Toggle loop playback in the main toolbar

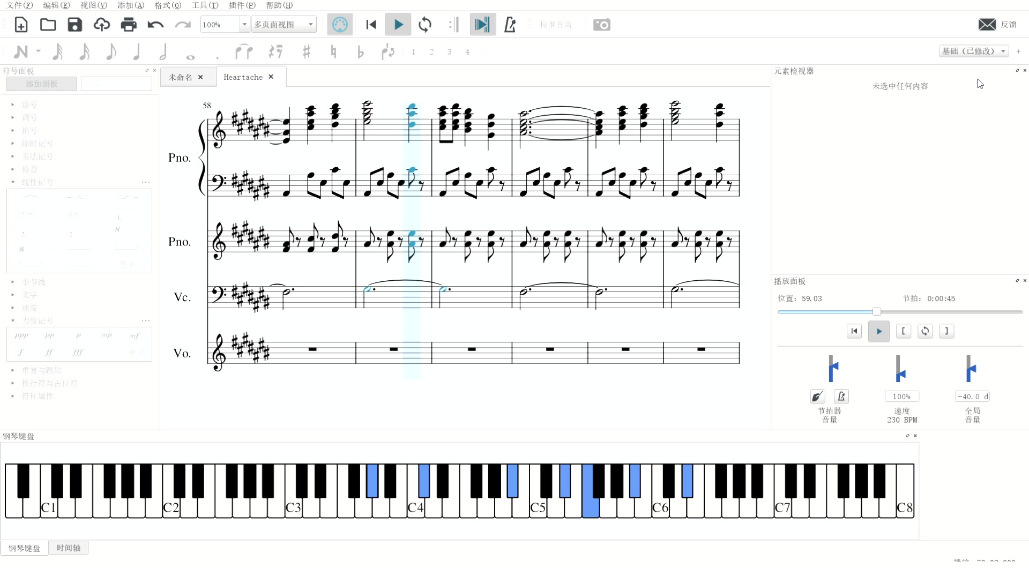pos(425,25)
